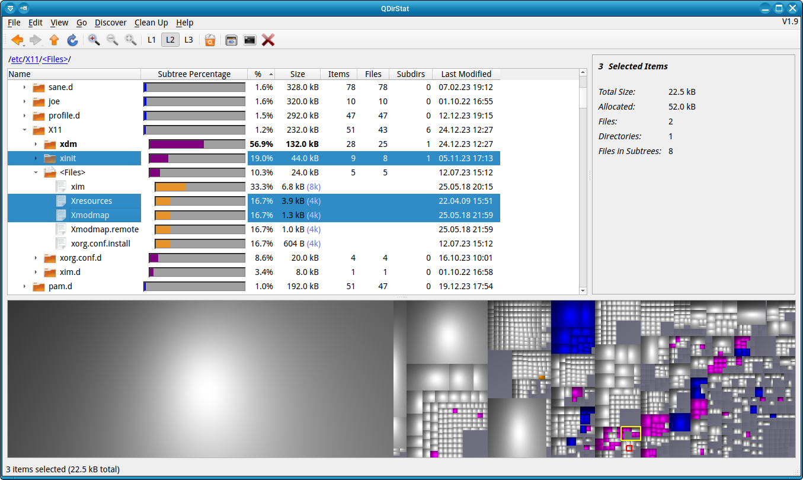This screenshot has width=803, height=480.
Task: Expand the xinit folder
Action: (36, 158)
